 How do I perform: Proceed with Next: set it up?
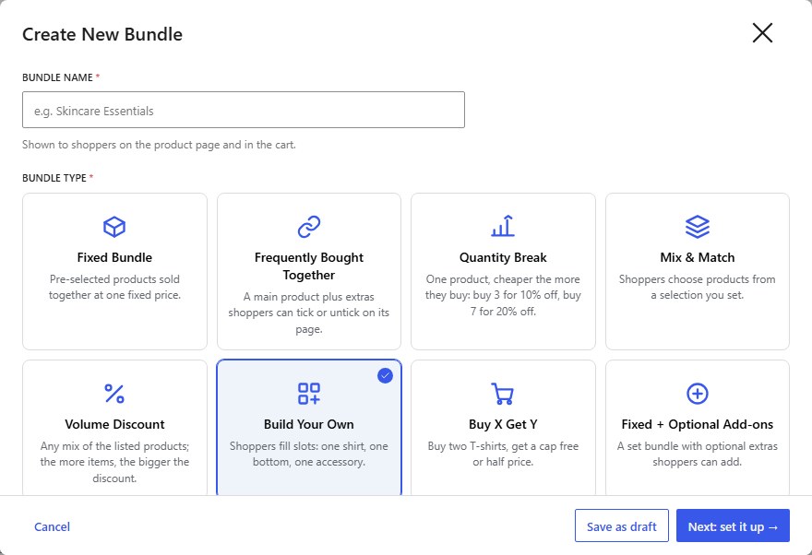tap(733, 525)
